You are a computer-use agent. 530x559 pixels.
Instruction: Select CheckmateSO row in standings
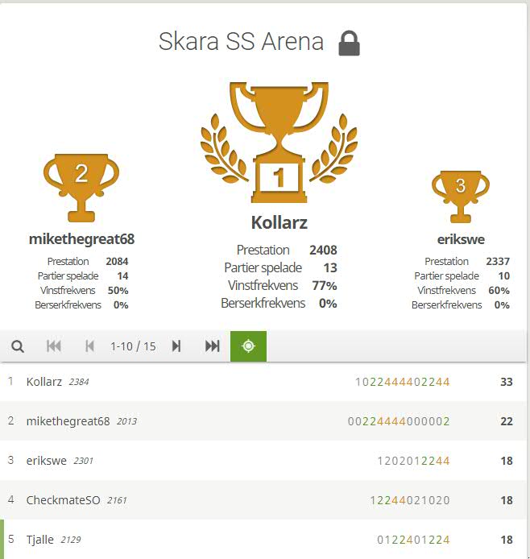click(263, 500)
